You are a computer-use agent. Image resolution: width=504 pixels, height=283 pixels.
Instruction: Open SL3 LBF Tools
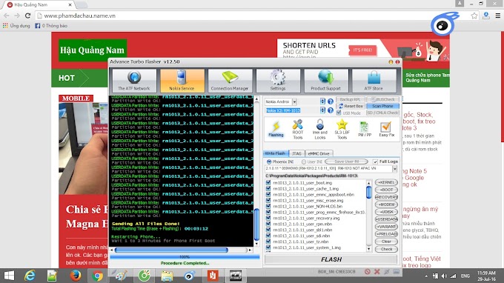342,129
